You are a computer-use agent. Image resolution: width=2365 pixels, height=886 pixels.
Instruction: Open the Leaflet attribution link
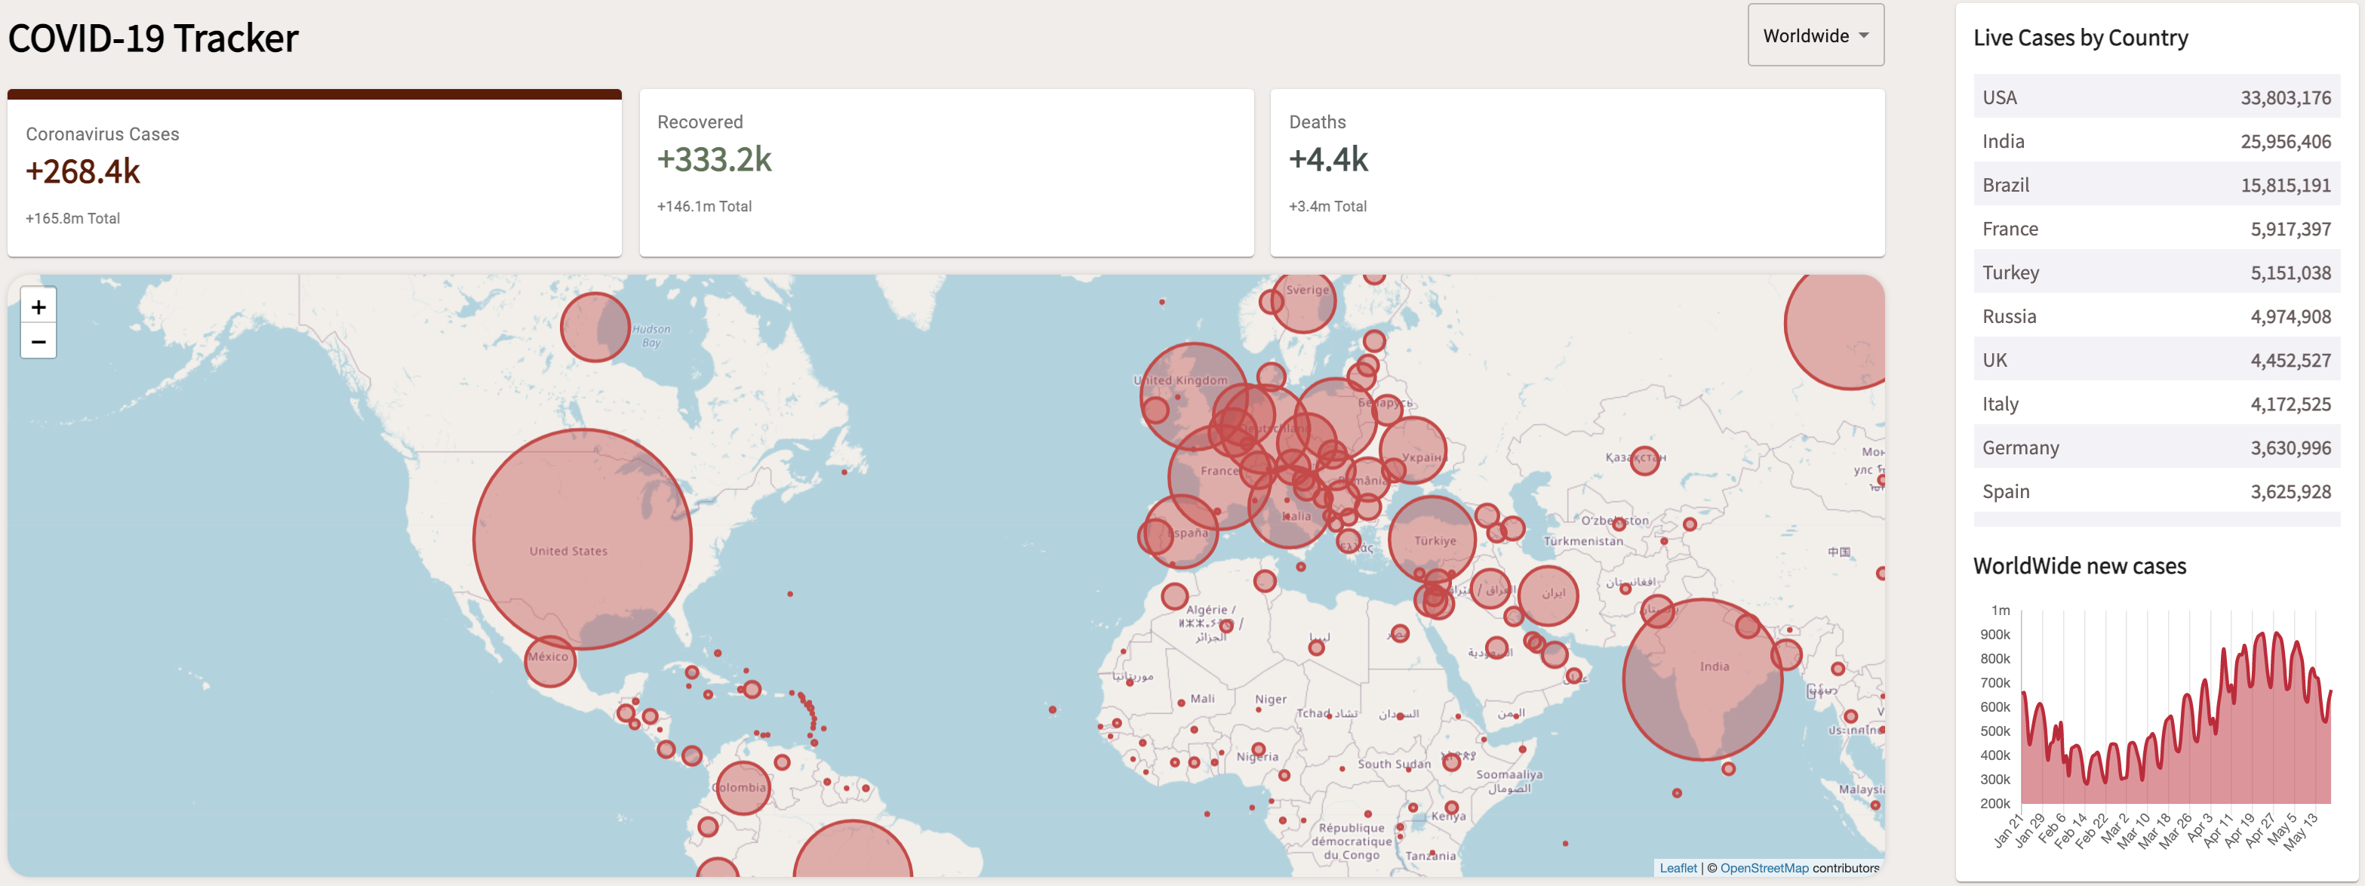click(x=1678, y=868)
